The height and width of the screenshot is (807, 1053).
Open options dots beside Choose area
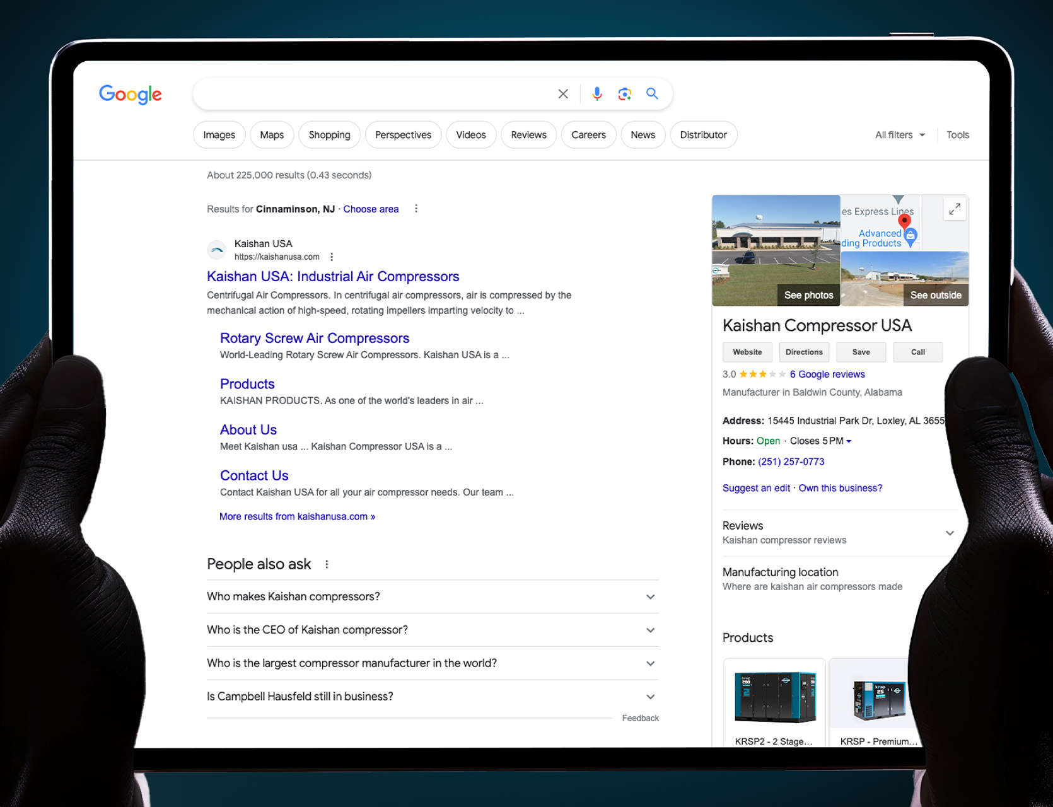416,209
